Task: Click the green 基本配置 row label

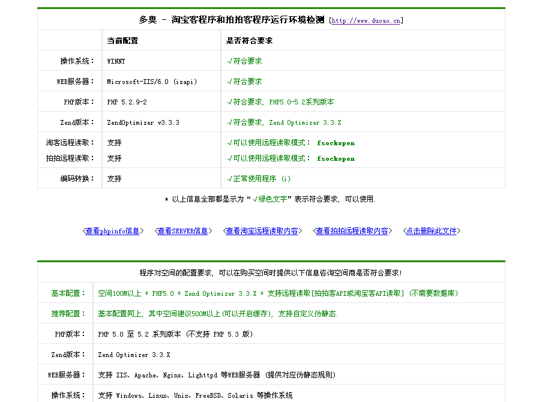Action: pyautogui.click(x=65, y=293)
